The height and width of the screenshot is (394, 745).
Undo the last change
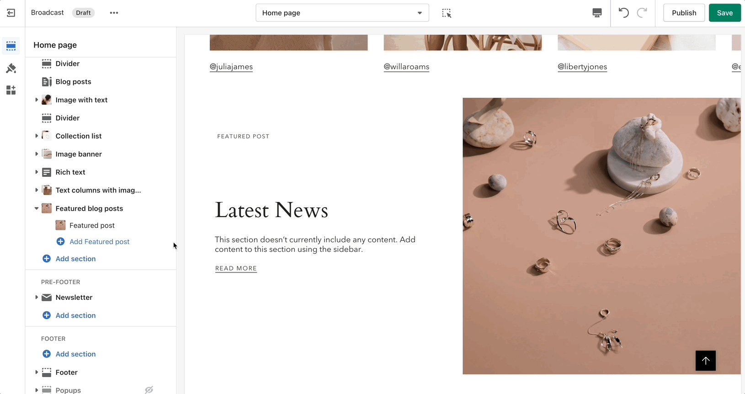tap(624, 13)
